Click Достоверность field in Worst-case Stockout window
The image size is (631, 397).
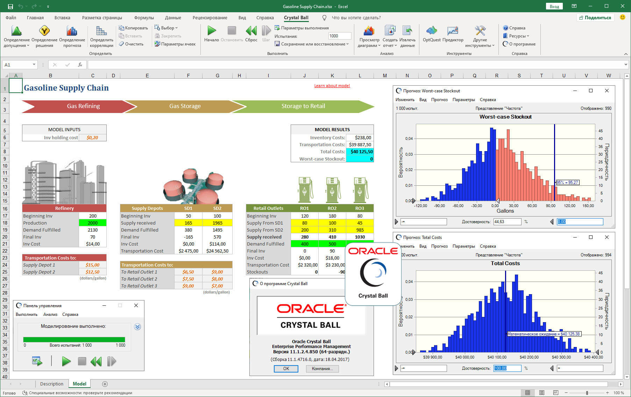507,222
